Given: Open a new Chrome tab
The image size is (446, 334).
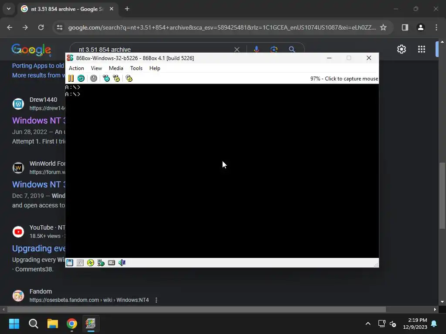Looking at the screenshot, I should tap(127, 9).
